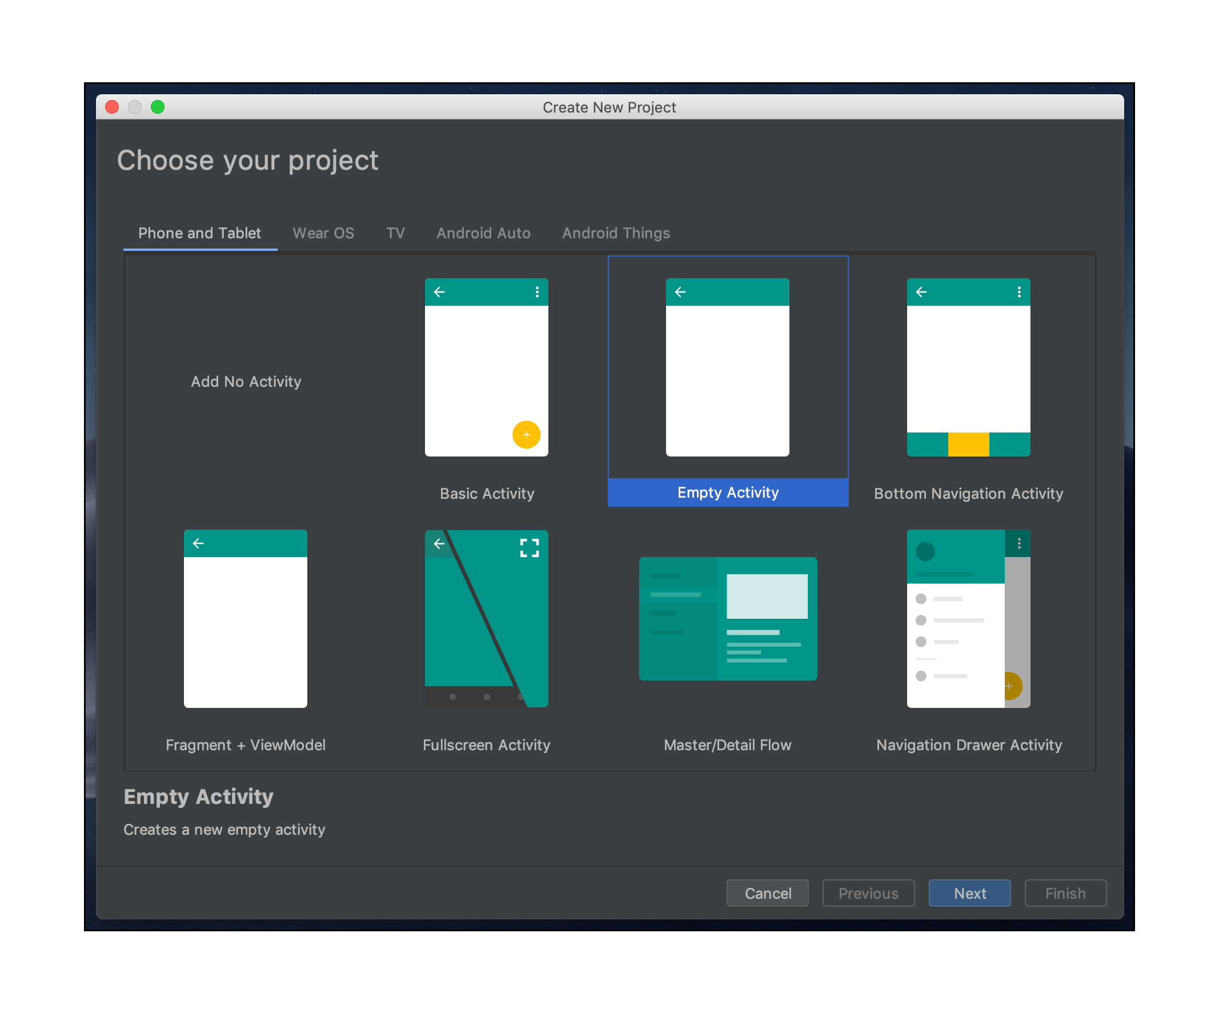Click the yellow plus FAB in Basic Activity
This screenshot has height=1017, width=1219.
point(526,435)
